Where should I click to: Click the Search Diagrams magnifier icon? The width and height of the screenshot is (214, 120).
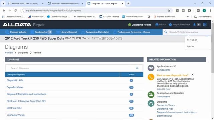pyautogui.click(x=137, y=68)
